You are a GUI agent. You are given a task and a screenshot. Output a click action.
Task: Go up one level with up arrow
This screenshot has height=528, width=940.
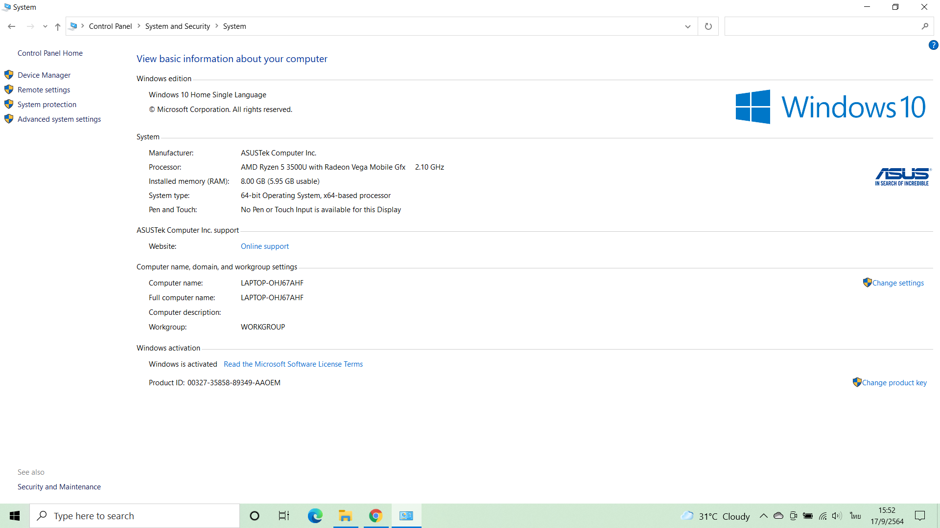point(58,26)
